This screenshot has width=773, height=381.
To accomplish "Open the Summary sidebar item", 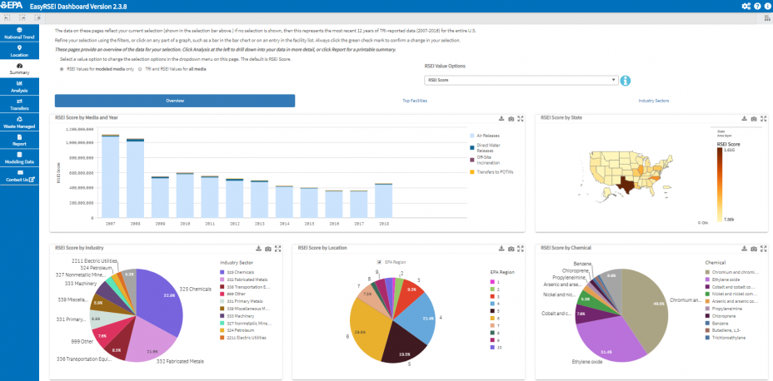I will point(19,69).
